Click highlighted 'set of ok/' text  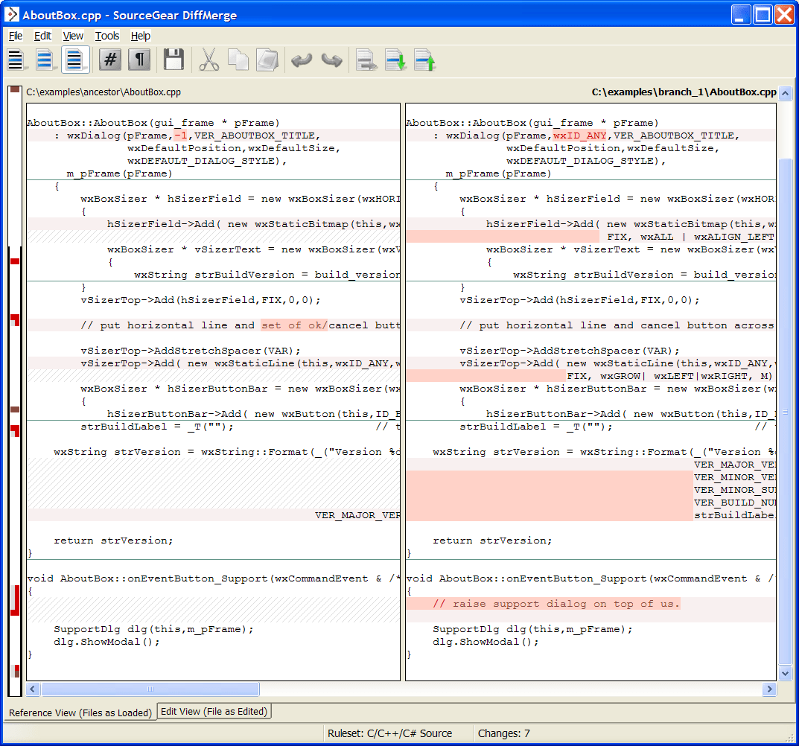[294, 325]
